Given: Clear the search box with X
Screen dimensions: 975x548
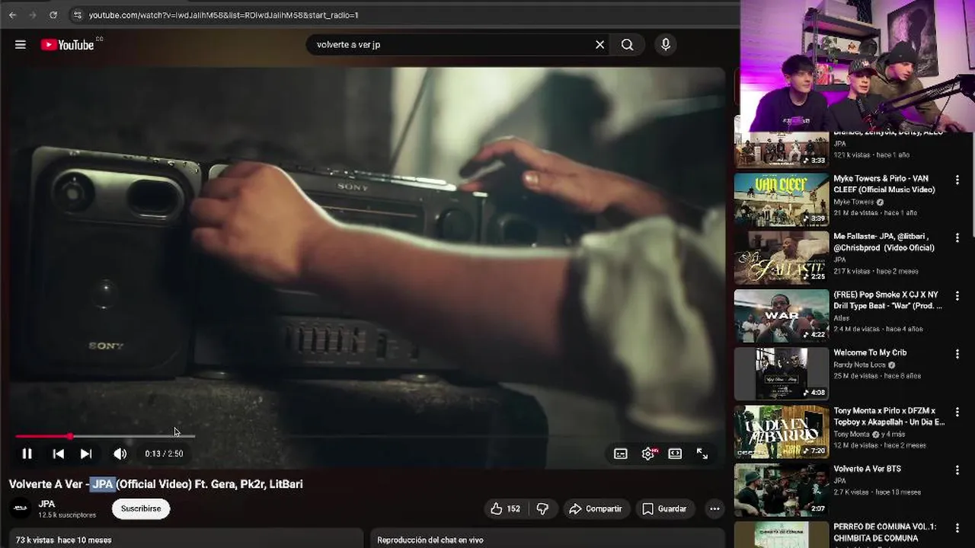Looking at the screenshot, I should pyautogui.click(x=599, y=45).
